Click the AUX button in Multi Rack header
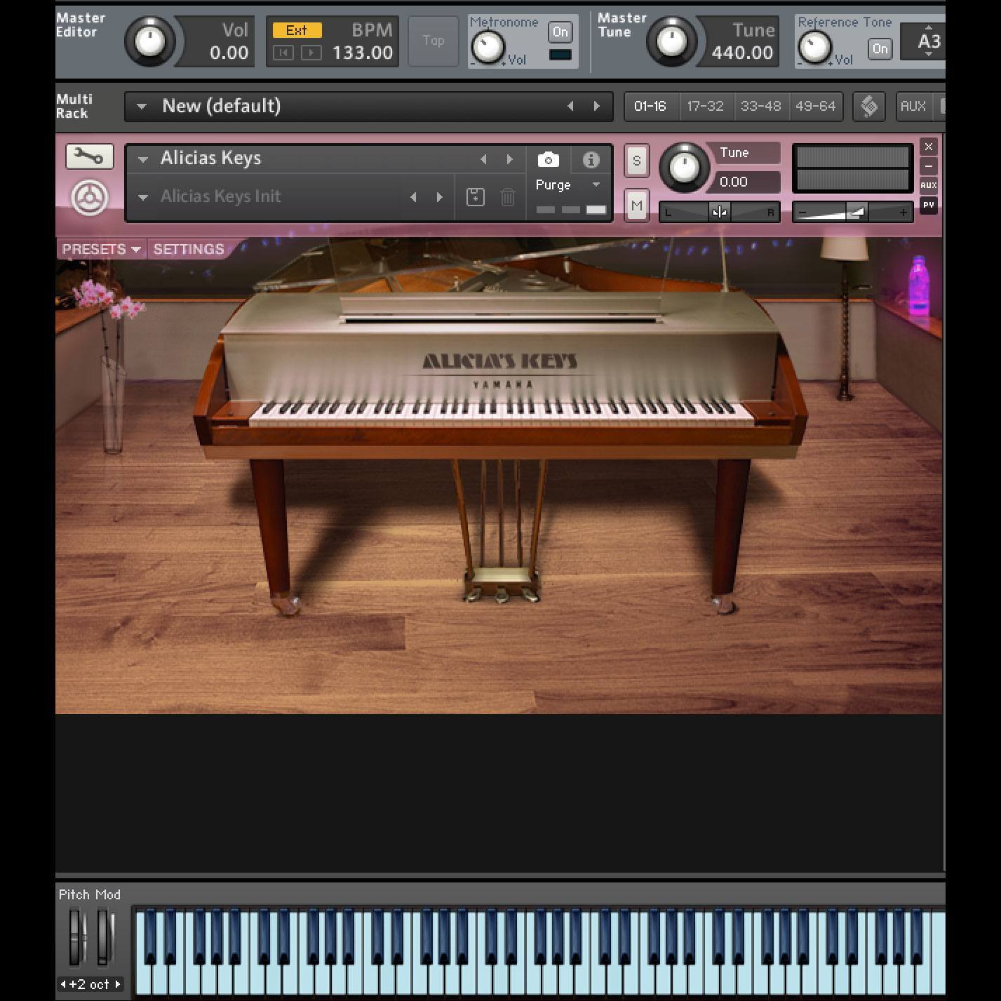 (913, 107)
